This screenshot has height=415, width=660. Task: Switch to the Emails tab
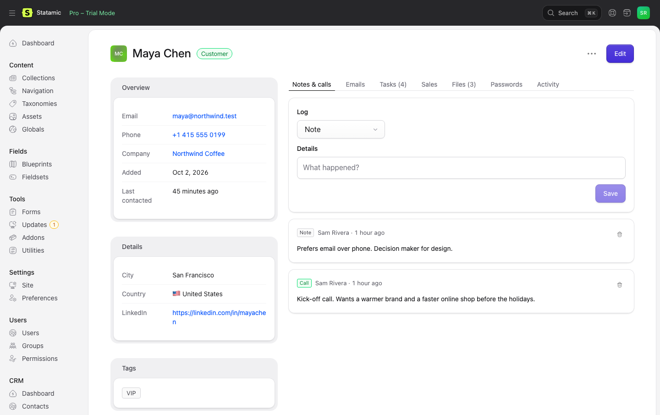tap(355, 84)
